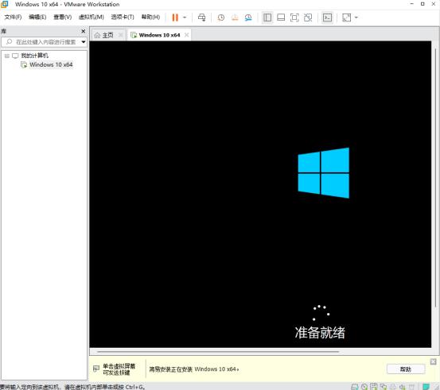
Task: Click the stretch guest display icon
Action: 347,17
